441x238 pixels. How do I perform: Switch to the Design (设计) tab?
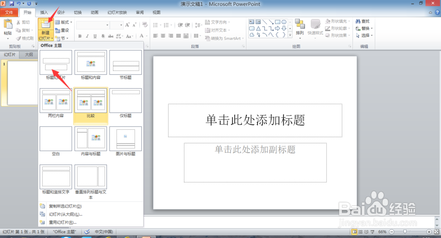pyautogui.click(x=61, y=12)
